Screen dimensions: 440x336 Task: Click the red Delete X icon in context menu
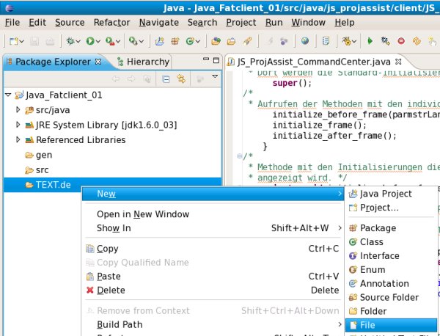(90, 291)
